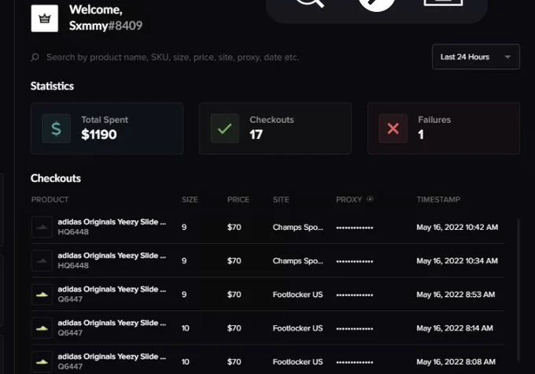Click Champs Spo... site in 10:34 AM row
Viewport: 535px width, 374px height.
click(298, 261)
